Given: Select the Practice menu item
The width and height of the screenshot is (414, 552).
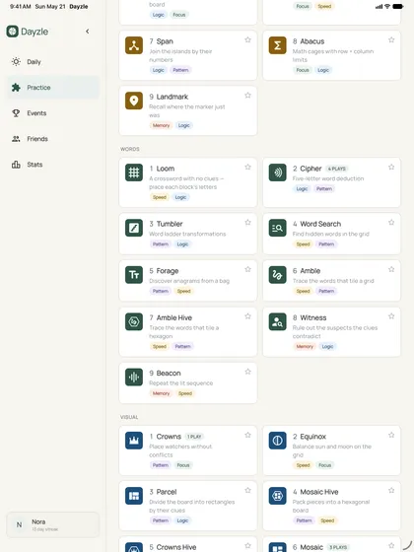Looking at the screenshot, I should click(x=53, y=88).
